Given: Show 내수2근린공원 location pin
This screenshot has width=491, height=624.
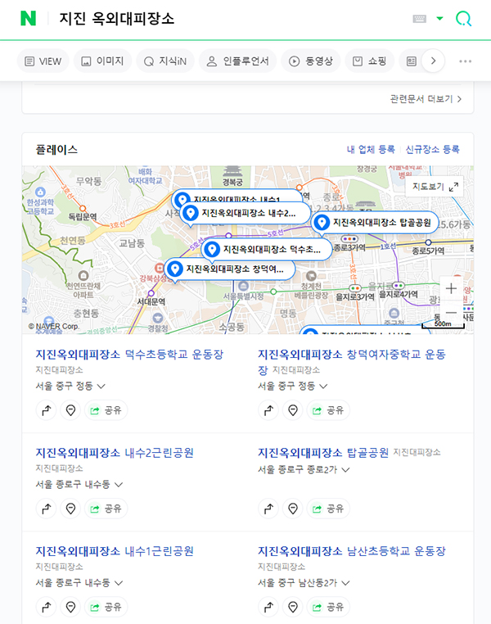Looking at the screenshot, I should (x=70, y=509).
